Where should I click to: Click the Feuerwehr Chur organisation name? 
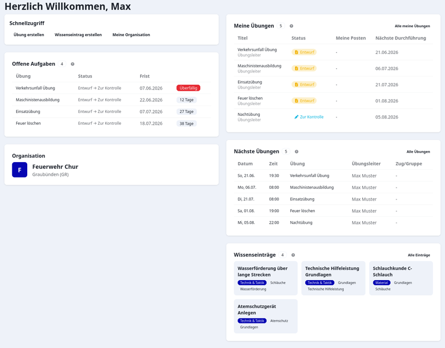pos(55,166)
